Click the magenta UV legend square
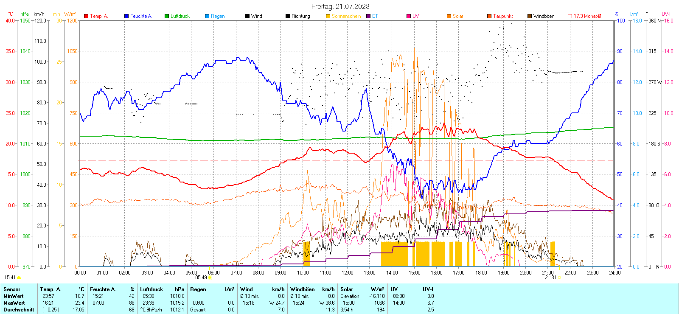The height and width of the screenshot is (314, 679). click(409, 16)
